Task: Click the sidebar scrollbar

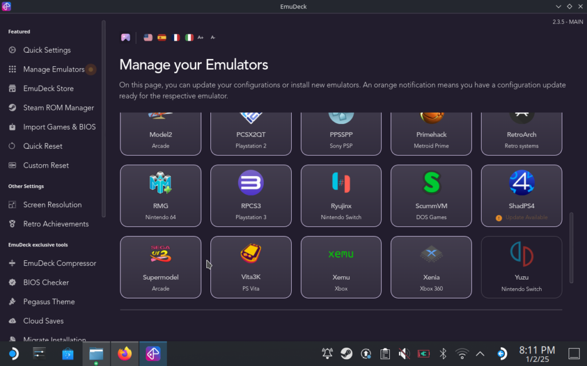Action: (103, 119)
